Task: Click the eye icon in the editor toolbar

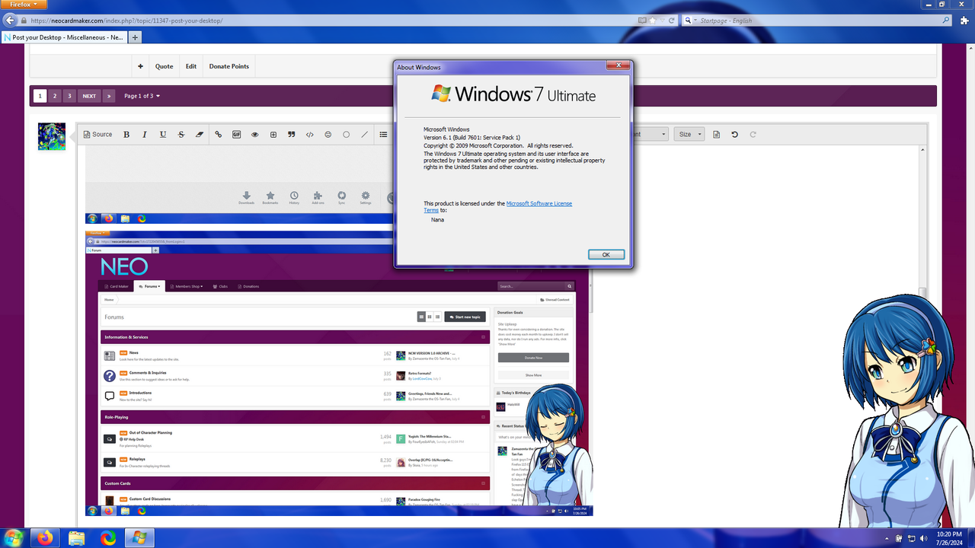Action: point(255,135)
